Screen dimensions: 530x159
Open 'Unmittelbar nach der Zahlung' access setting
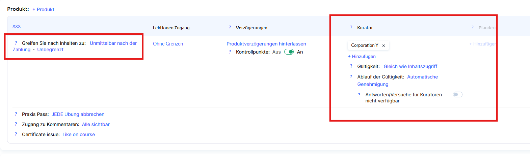tap(113, 43)
